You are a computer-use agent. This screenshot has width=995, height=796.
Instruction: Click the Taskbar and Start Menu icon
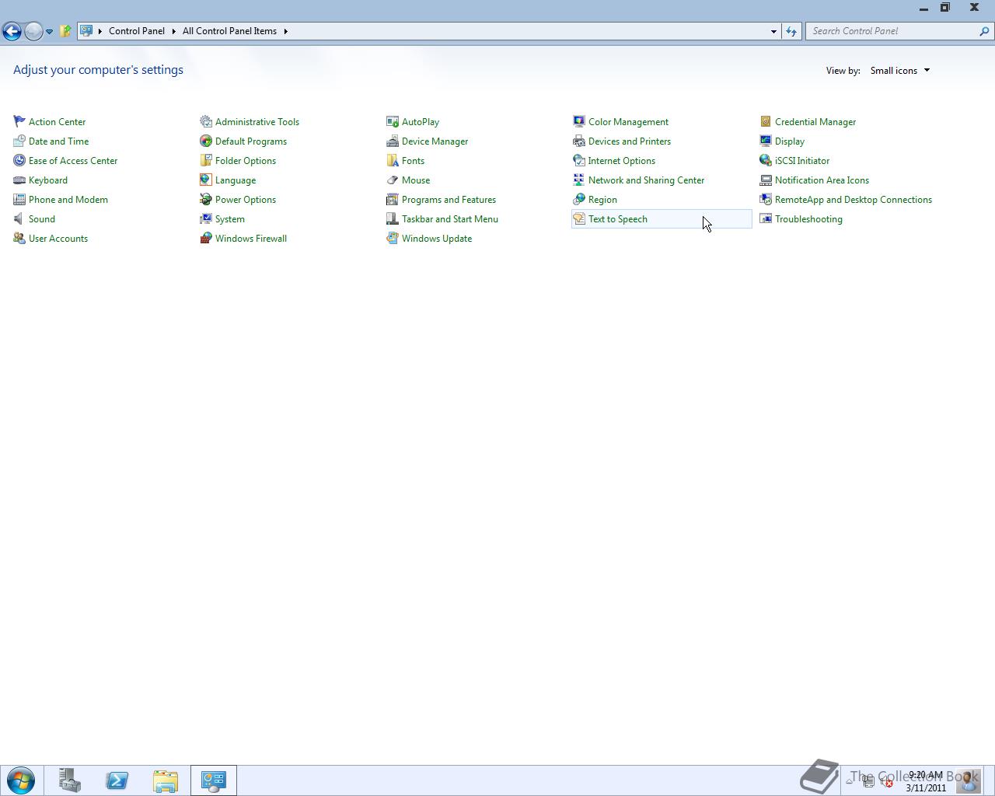point(393,218)
